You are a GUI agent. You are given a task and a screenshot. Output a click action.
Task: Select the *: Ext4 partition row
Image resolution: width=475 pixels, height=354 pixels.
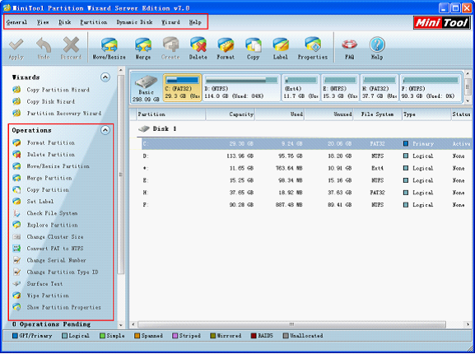(306, 169)
